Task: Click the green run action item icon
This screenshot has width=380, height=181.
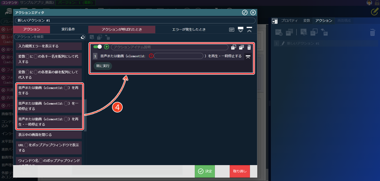Action: (x=106, y=47)
